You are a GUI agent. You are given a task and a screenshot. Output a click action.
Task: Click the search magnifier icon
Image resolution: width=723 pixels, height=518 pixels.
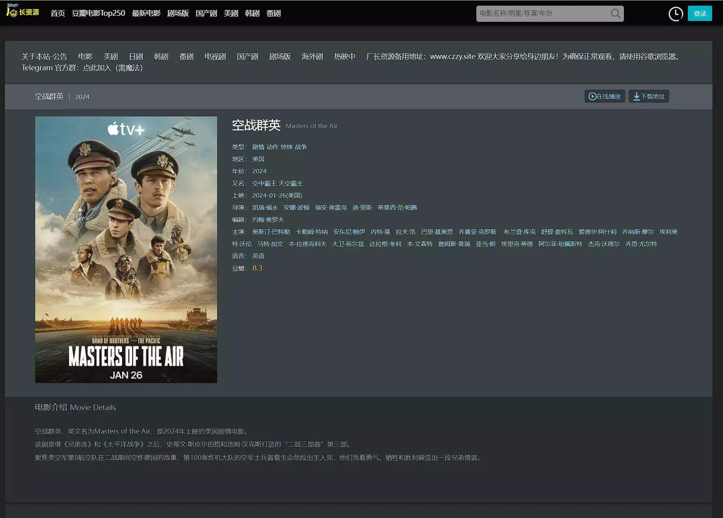click(x=615, y=14)
